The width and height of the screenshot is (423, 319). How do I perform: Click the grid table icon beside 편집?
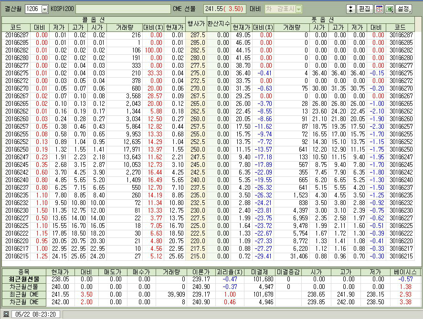pyautogui.click(x=380, y=9)
